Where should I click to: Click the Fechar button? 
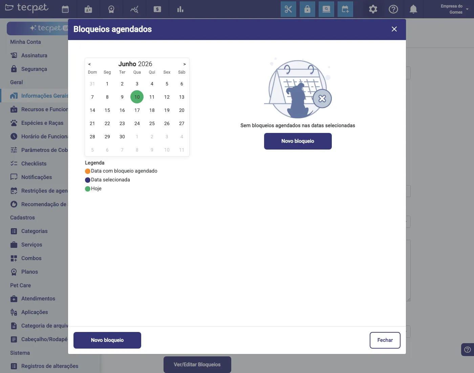click(385, 340)
